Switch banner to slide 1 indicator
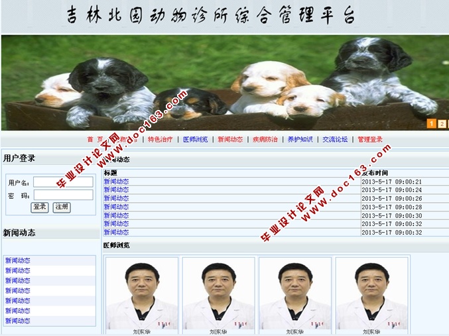The image size is (449, 336). point(431,124)
